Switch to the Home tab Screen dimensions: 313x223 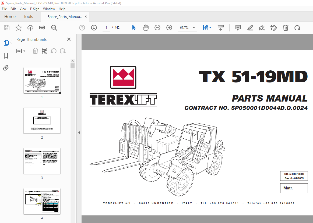point(10,17)
